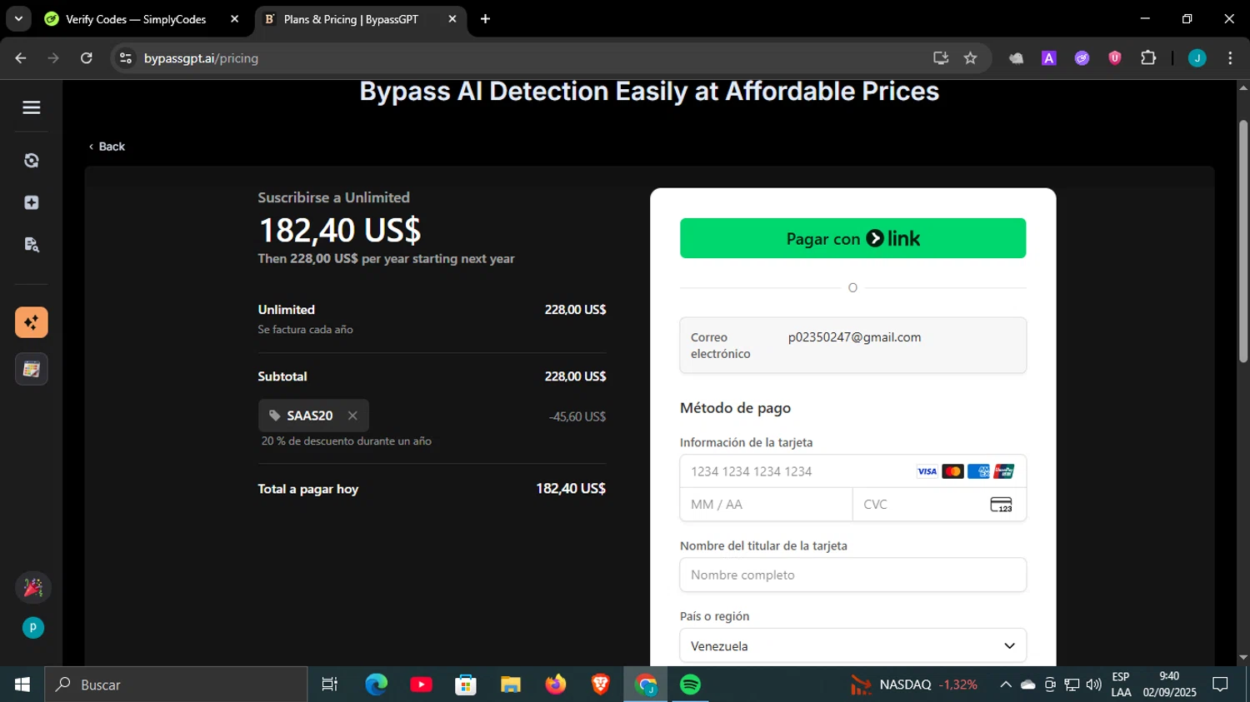Open Chrome three-dot menu
Screen dimensions: 1250x702
[x=1230, y=58]
